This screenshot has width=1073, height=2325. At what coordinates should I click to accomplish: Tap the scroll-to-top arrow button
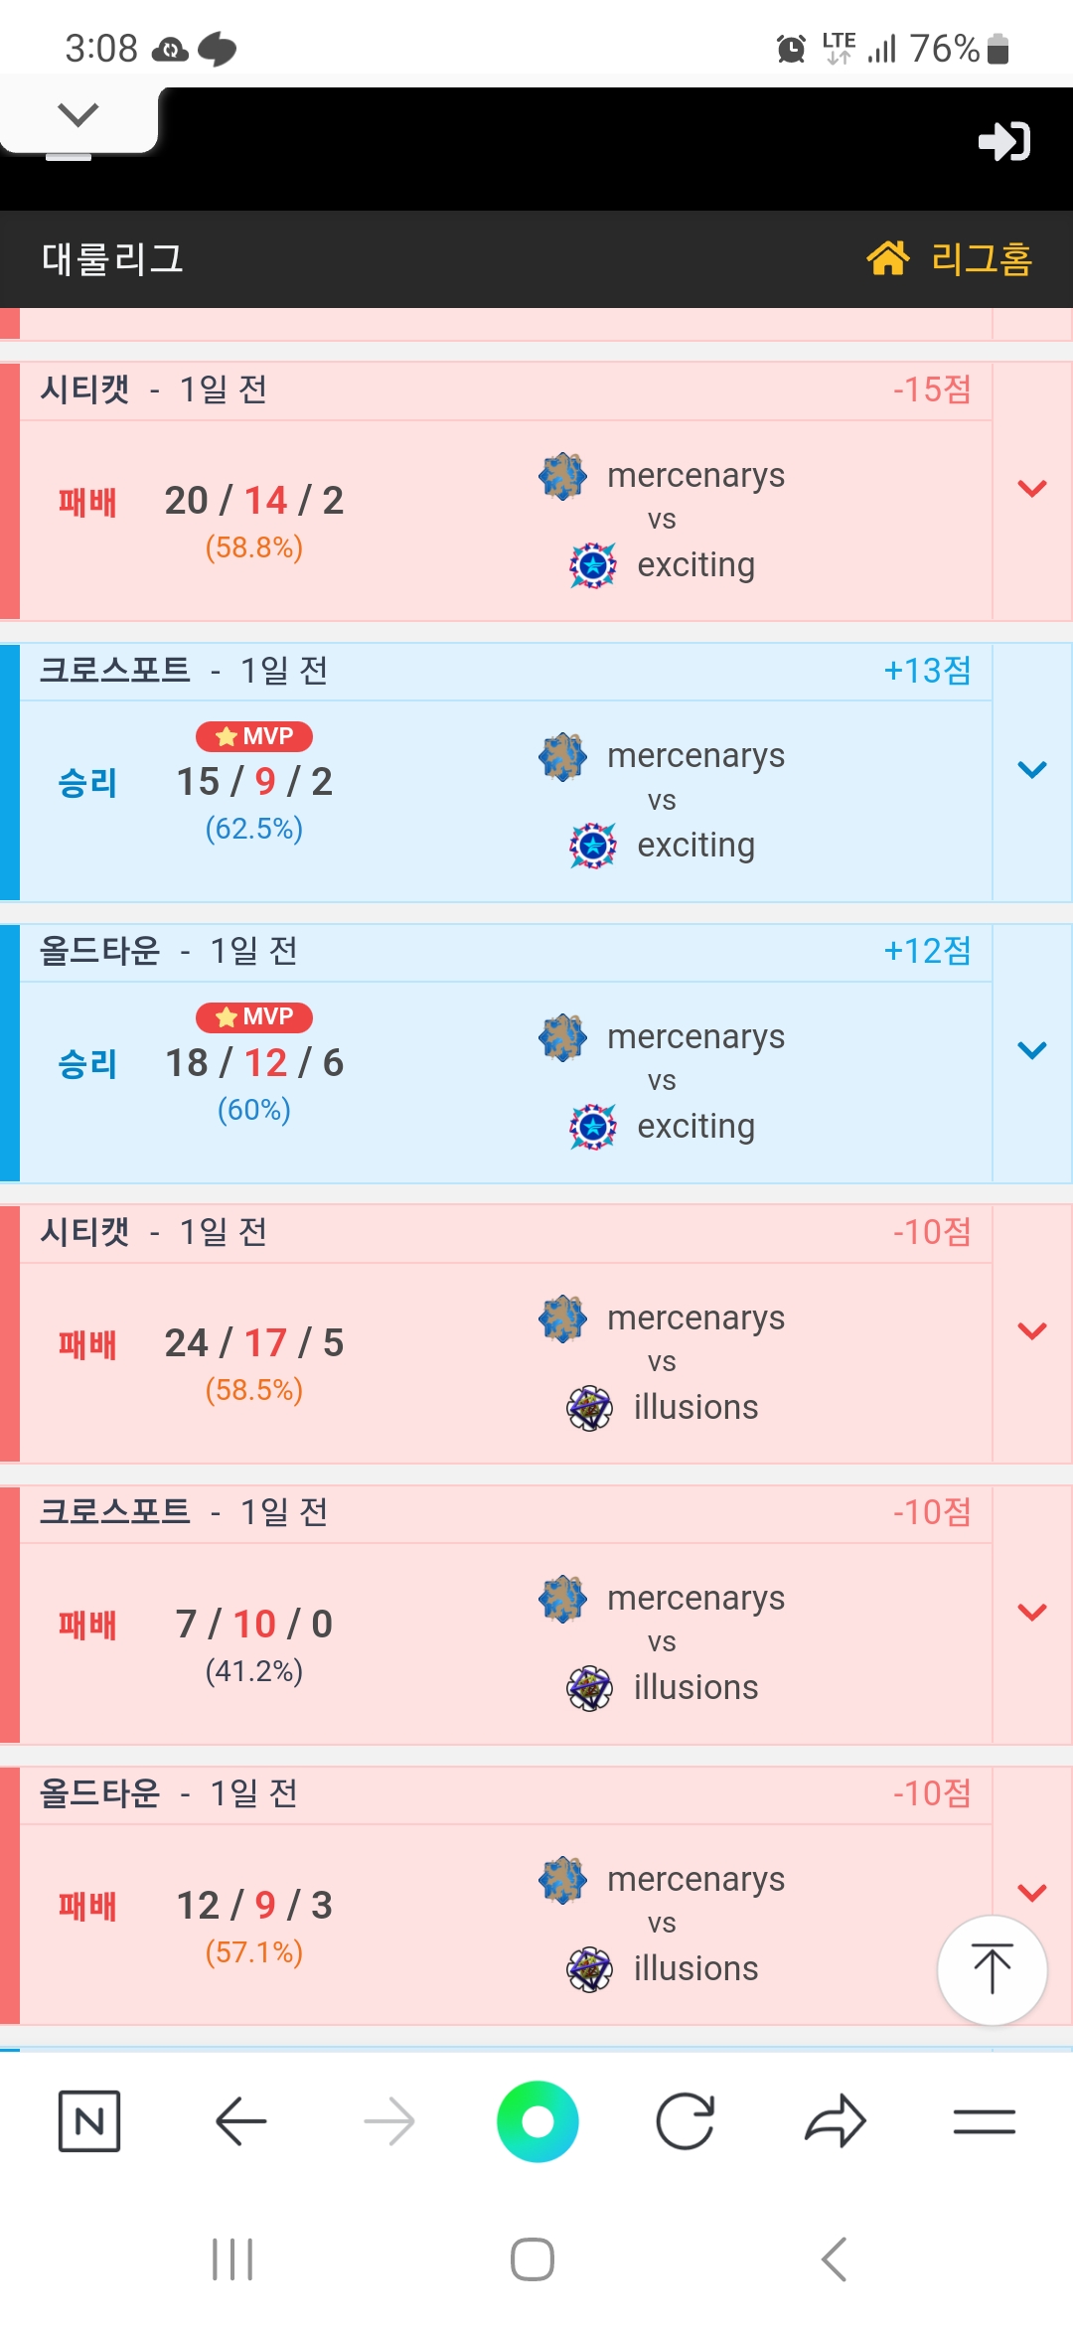pos(992,1969)
